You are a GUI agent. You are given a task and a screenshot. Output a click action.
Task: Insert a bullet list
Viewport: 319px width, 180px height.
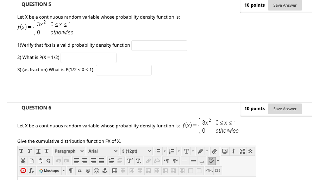coord(158,151)
